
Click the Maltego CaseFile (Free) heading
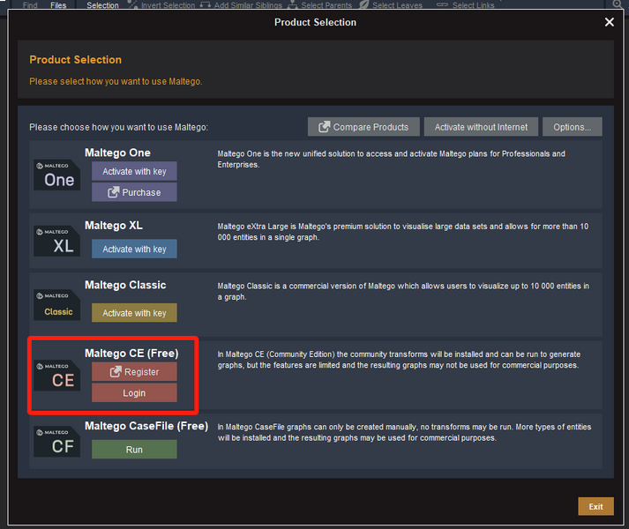pyautogui.click(x=146, y=426)
